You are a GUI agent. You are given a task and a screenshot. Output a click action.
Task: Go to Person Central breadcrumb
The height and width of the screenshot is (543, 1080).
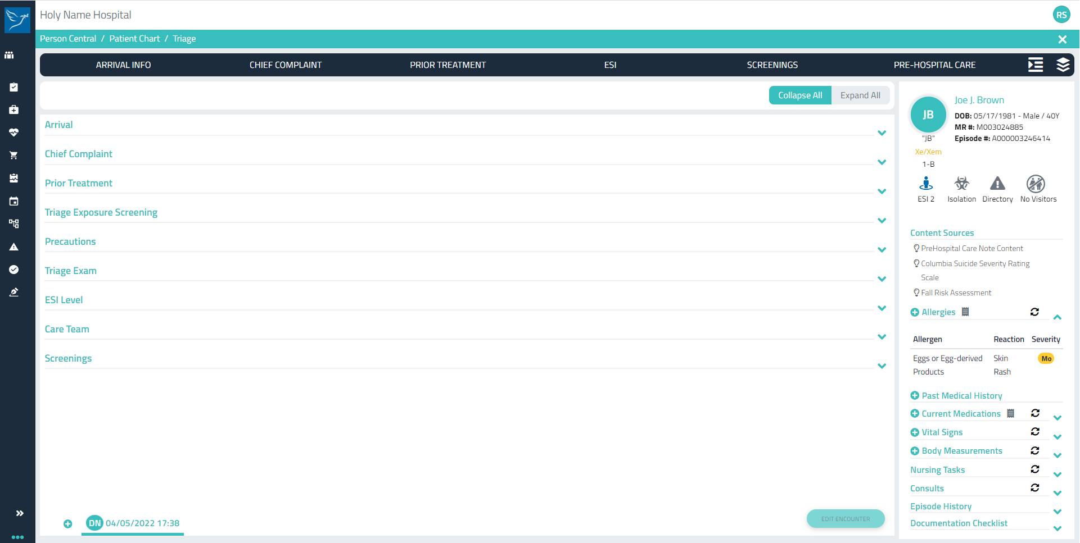(x=68, y=39)
